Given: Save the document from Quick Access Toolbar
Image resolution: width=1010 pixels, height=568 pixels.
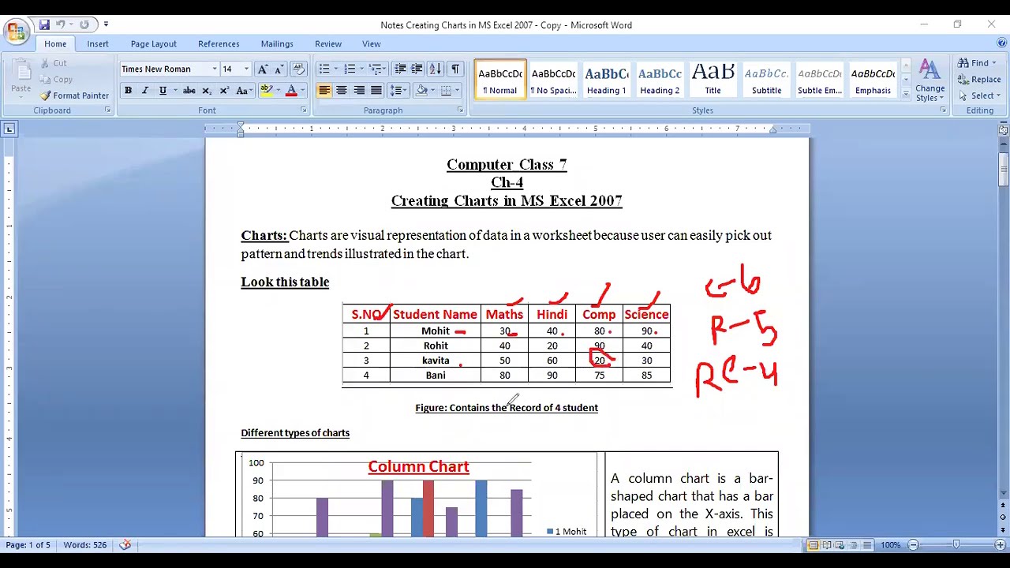Looking at the screenshot, I should (x=44, y=25).
